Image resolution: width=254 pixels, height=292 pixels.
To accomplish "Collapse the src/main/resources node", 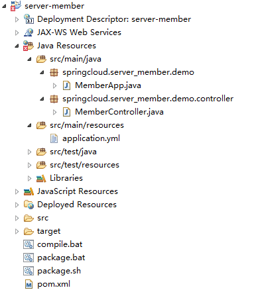I will pos(29,125).
